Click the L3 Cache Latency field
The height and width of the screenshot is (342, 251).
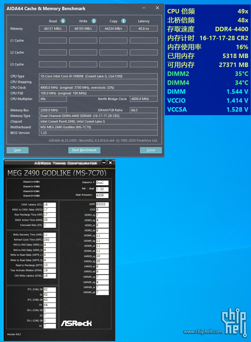[144, 64]
